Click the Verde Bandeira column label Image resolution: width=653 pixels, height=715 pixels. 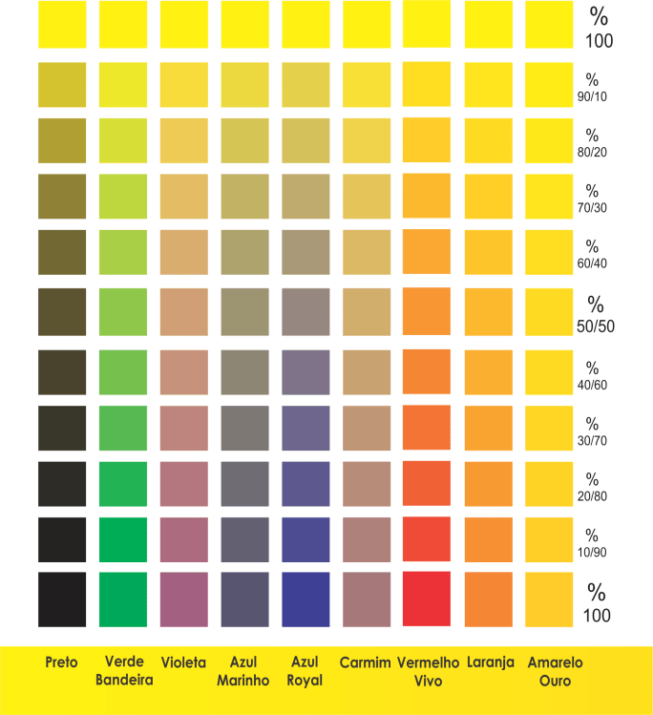pos(124,671)
